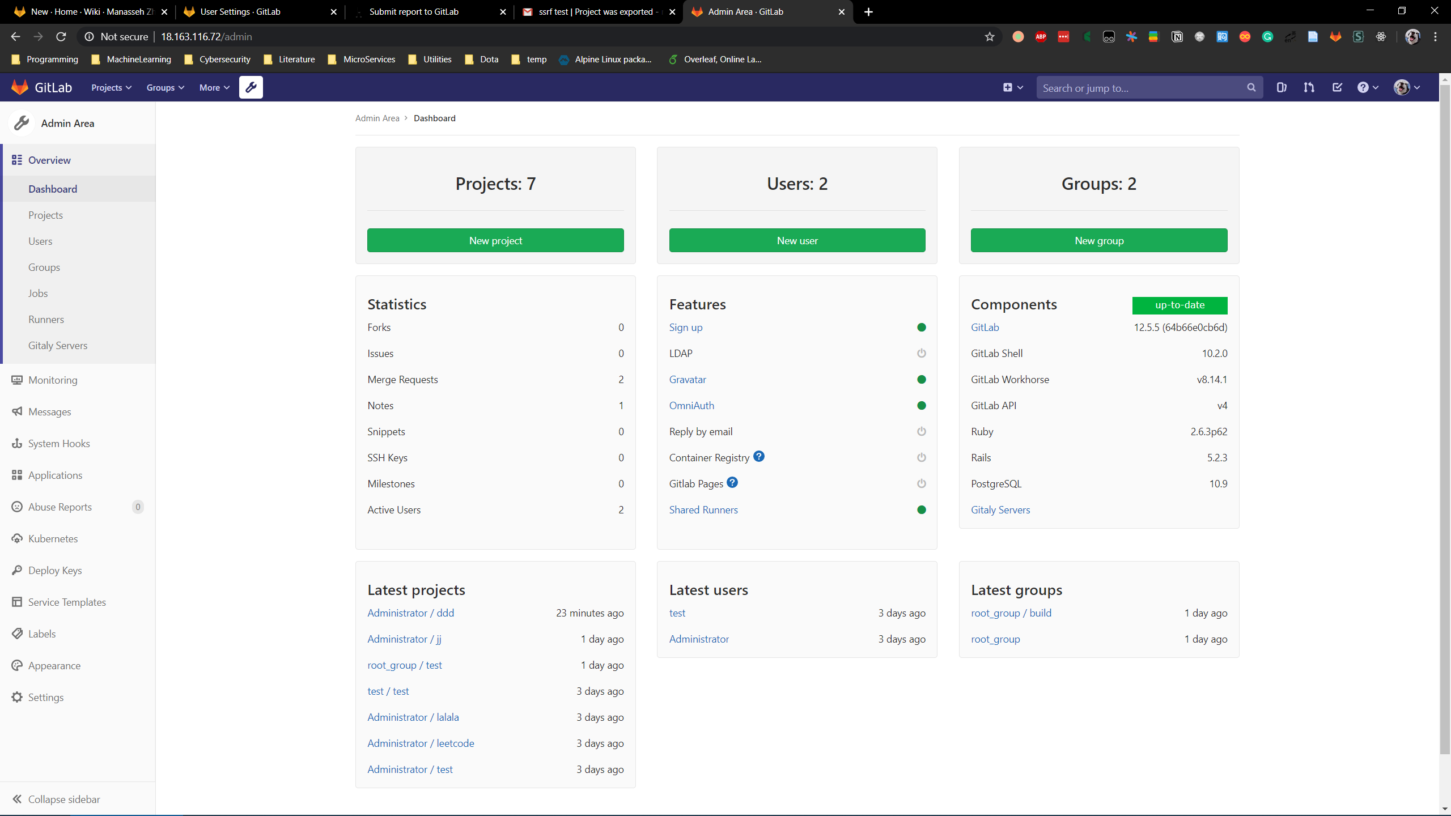Open the GitLab extension fox icon
The width and height of the screenshot is (1451, 816).
[1336, 37]
